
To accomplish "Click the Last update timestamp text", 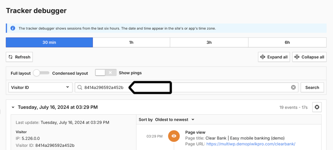I will pos(75,122).
